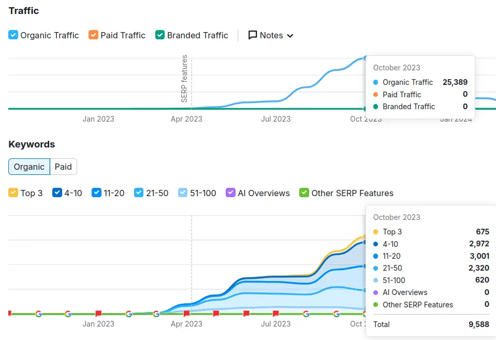Uncheck the Organic Traffic checkbox
The image size is (496, 340).
(x=13, y=35)
